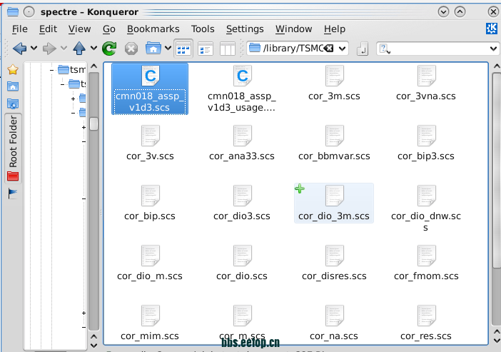501x352 pixels.
Task: Open the bookmarks star sidebar tab
Action: click(13, 69)
